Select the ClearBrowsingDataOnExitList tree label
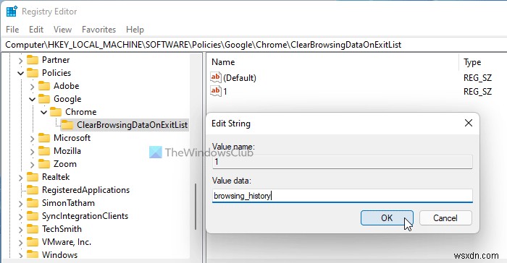 tap(133, 125)
